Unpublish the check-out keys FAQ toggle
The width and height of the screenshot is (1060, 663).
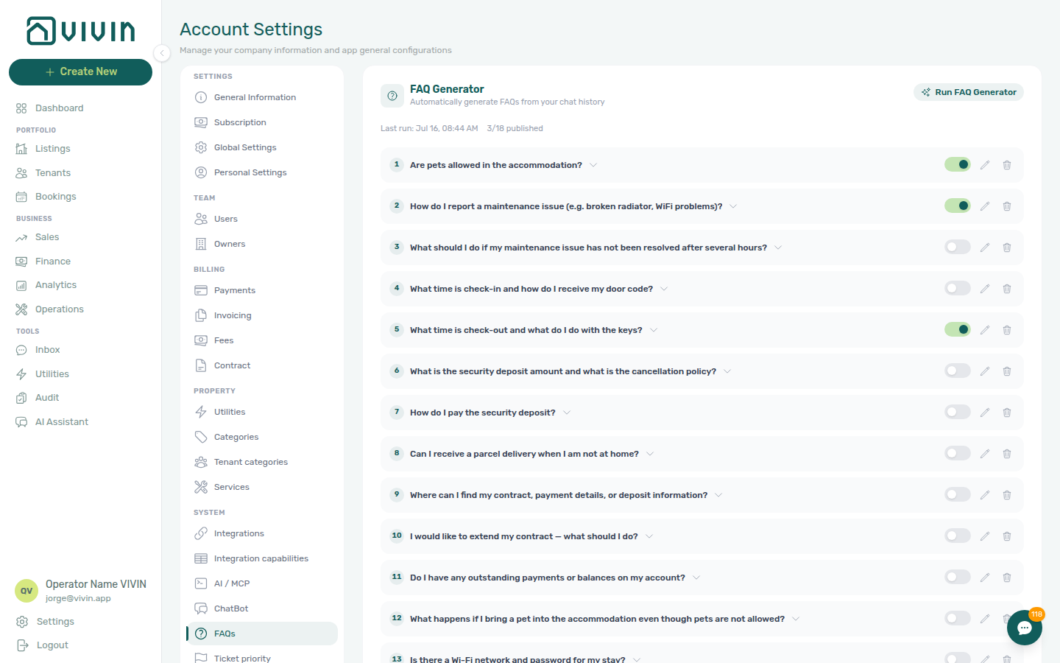point(958,329)
